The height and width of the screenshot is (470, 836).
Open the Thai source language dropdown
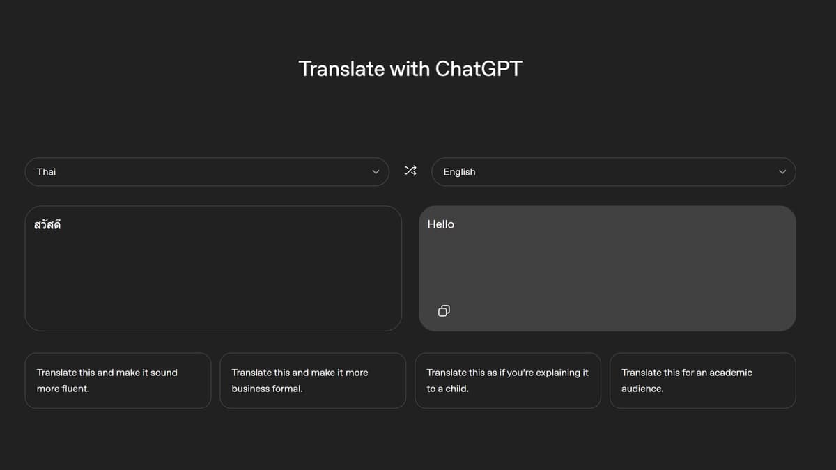(x=207, y=171)
